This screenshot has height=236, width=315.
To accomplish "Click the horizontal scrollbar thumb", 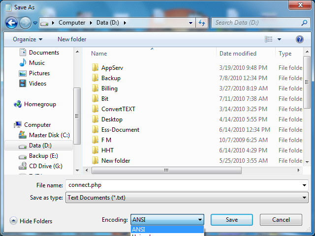I will click(x=166, y=171).
